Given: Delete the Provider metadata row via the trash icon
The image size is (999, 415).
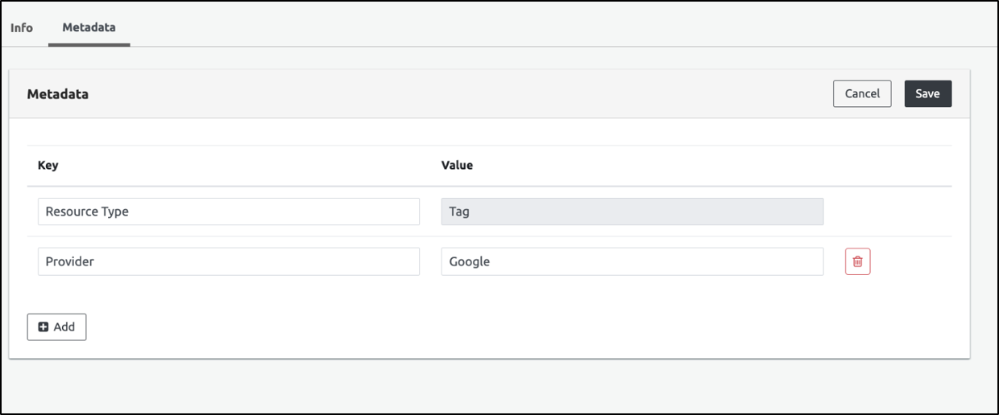Looking at the screenshot, I should 857,261.
